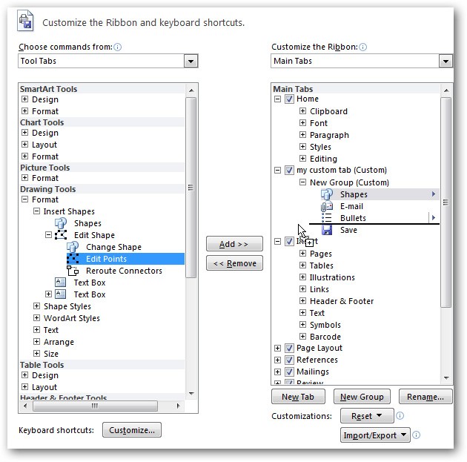Collapse the Insert Shapes group

36,211
